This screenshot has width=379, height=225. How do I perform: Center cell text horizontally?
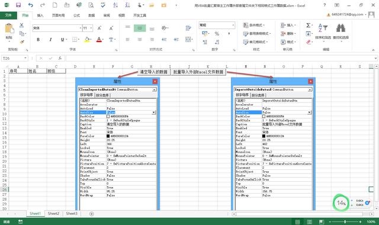(x=140, y=40)
